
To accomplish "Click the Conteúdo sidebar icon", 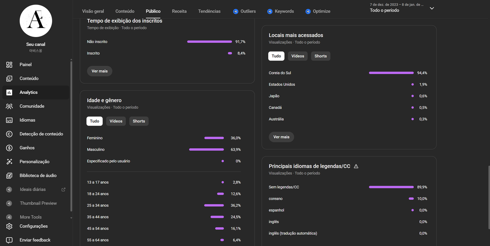I will click(9, 79).
